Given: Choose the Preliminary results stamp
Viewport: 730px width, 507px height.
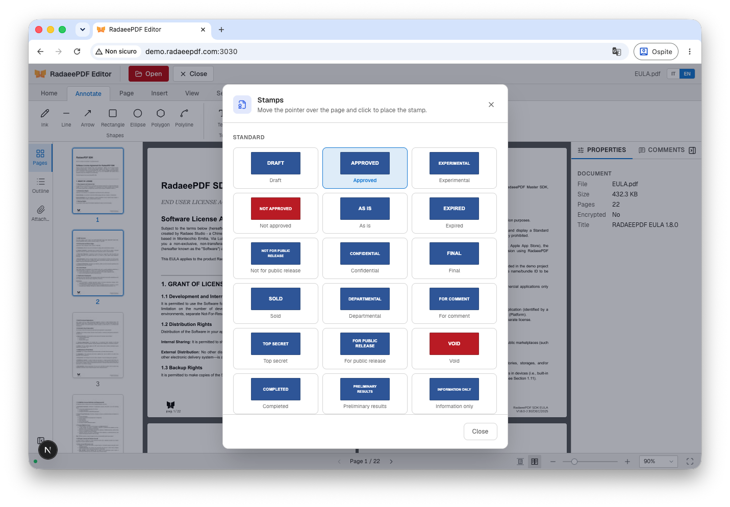Looking at the screenshot, I should click(365, 394).
